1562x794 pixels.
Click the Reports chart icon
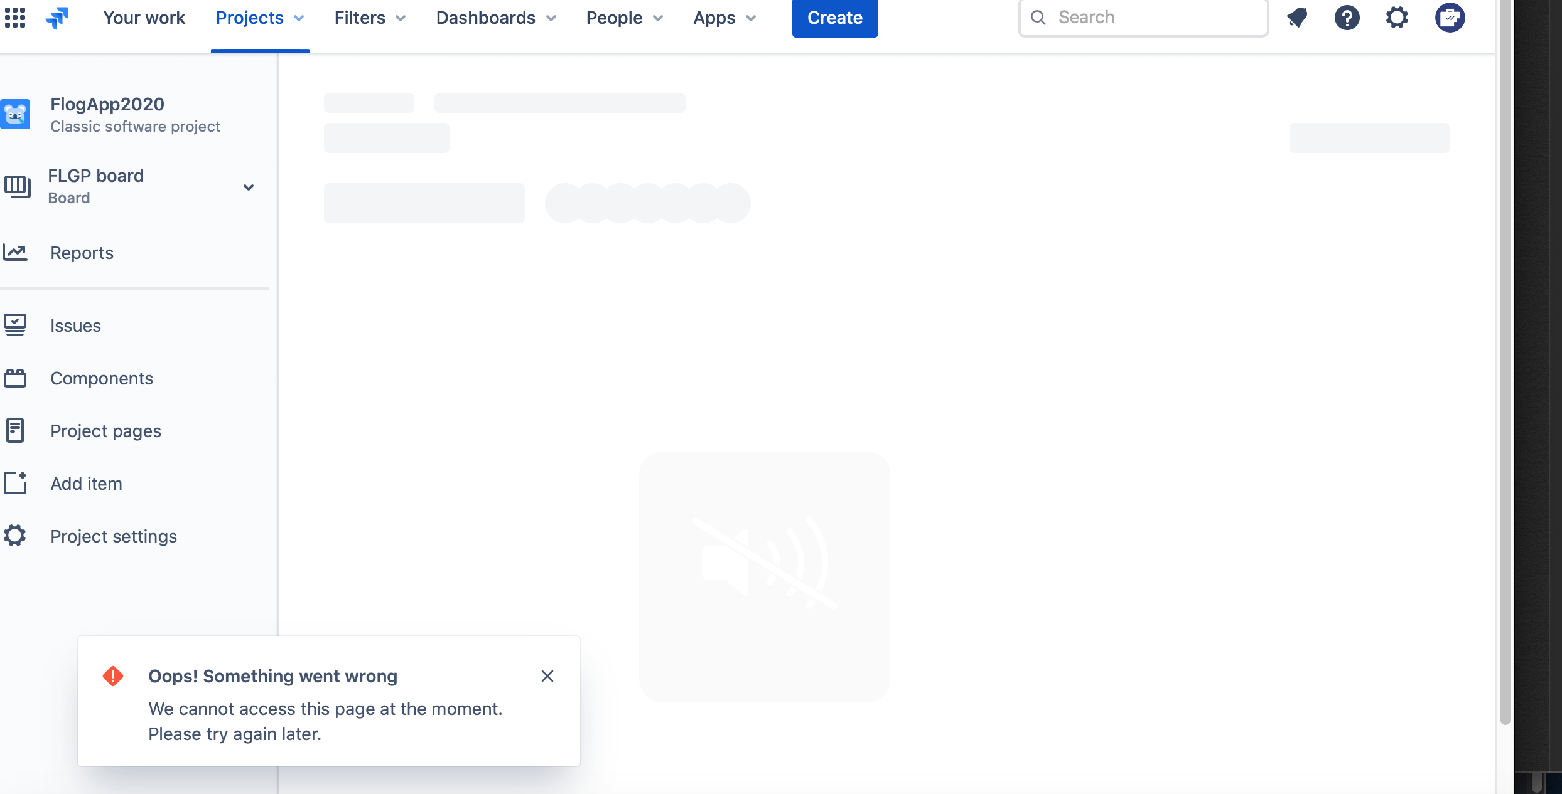coord(15,252)
